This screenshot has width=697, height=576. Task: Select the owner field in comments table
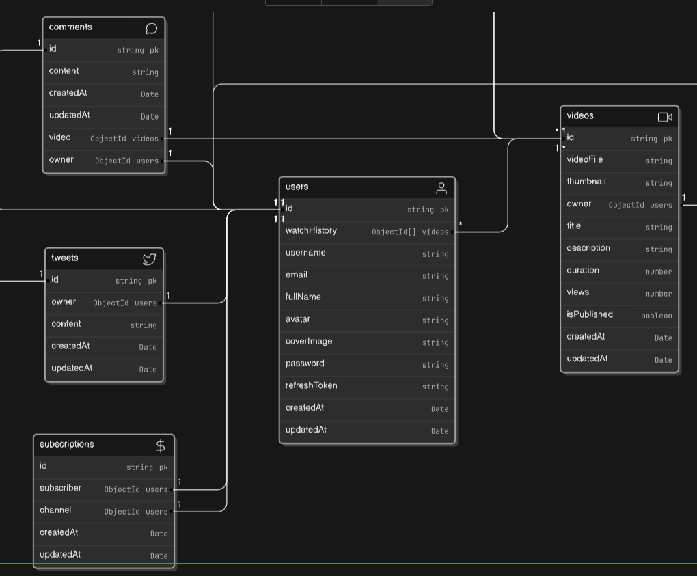(x=104, y=161)
